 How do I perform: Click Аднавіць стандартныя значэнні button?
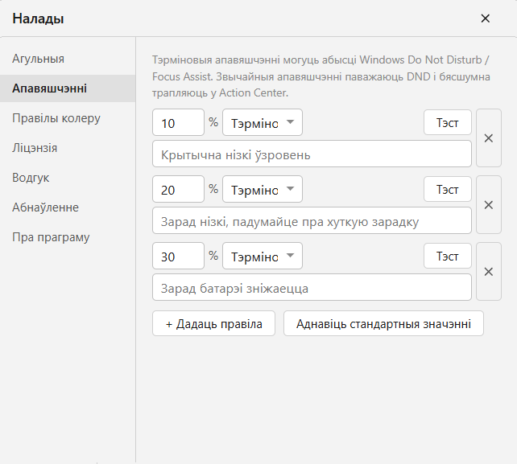[x=383, y=323]
